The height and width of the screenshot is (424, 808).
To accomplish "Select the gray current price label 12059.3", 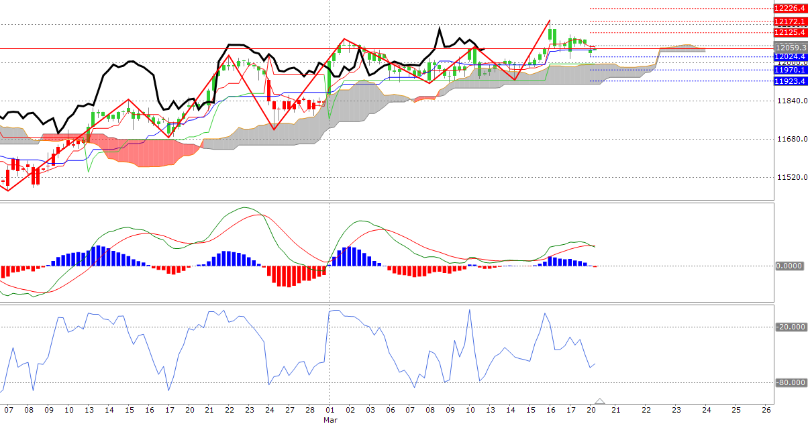I will pos(790,48).
